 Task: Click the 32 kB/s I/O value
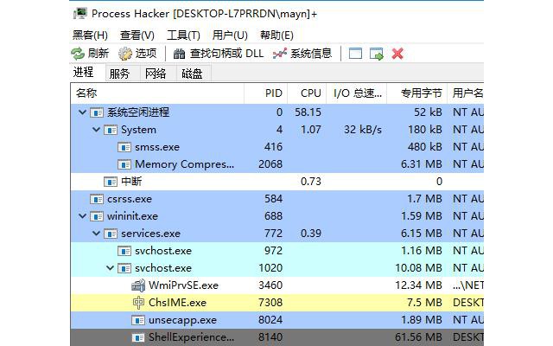point(363,130)
